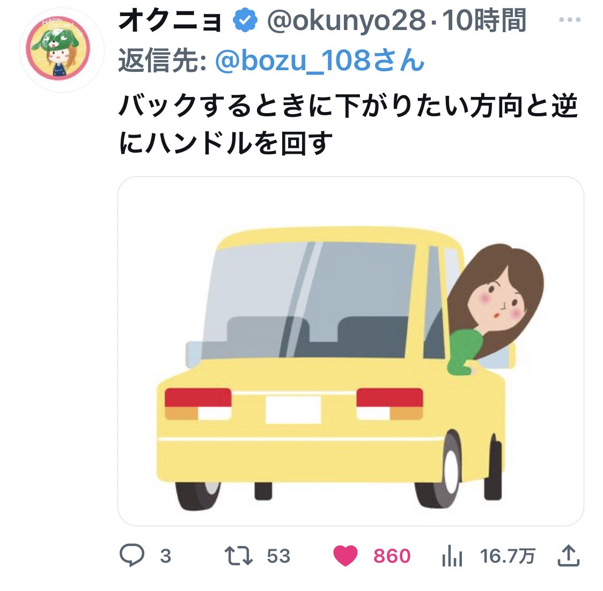Screen dimensions: 603x591
Task: Click the tweet text about バックするとき
Action: tap(348, 124)
